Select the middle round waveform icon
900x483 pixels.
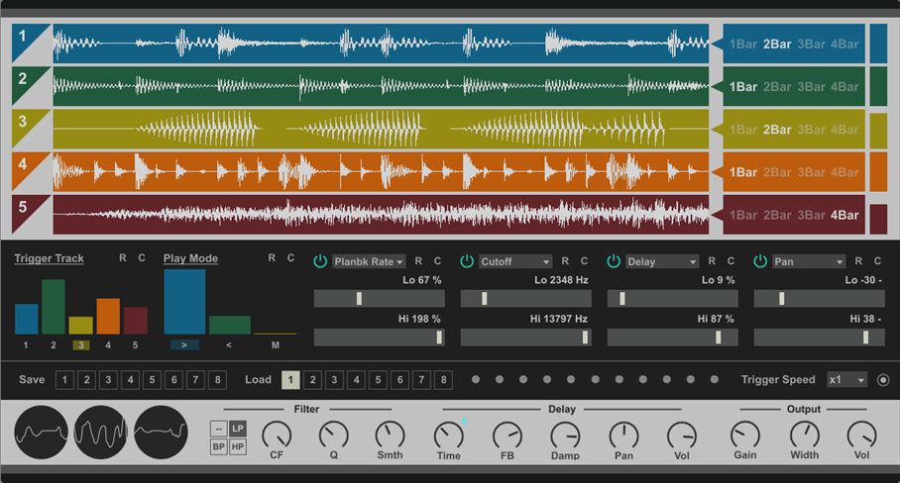click(101, 432)
